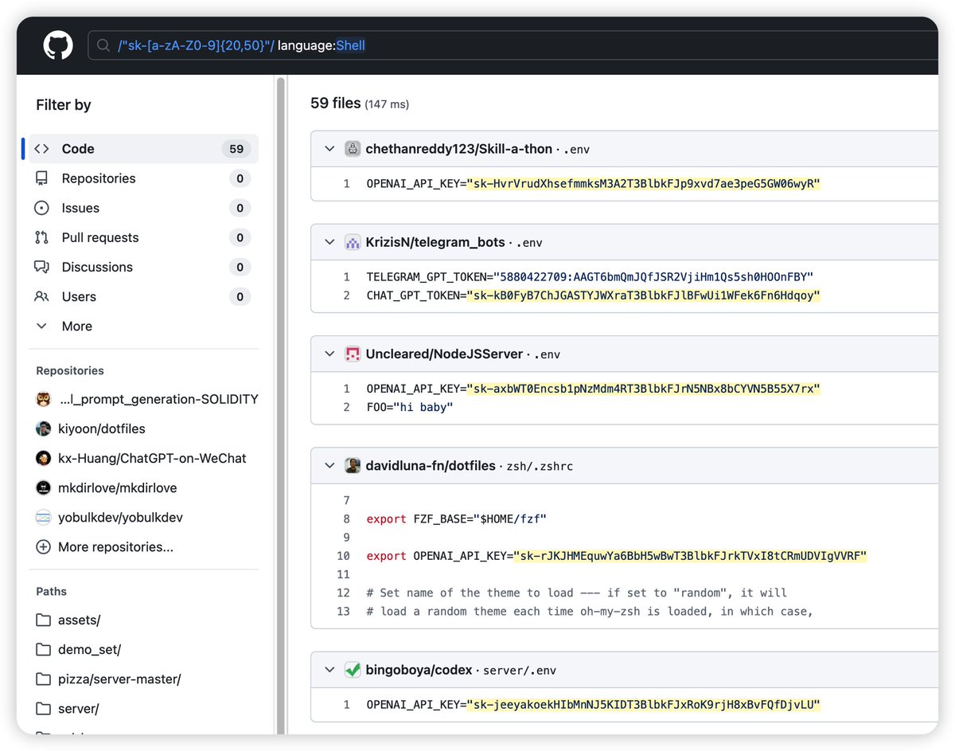
Task: Open Uncleared/NodeJSServer repository link
Action: (x=444, y=354)
